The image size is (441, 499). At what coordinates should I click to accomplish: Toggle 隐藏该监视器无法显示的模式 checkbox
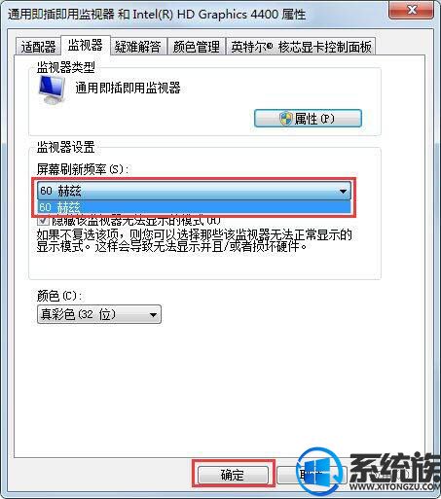pyautogui.click(x=43, y=221)
